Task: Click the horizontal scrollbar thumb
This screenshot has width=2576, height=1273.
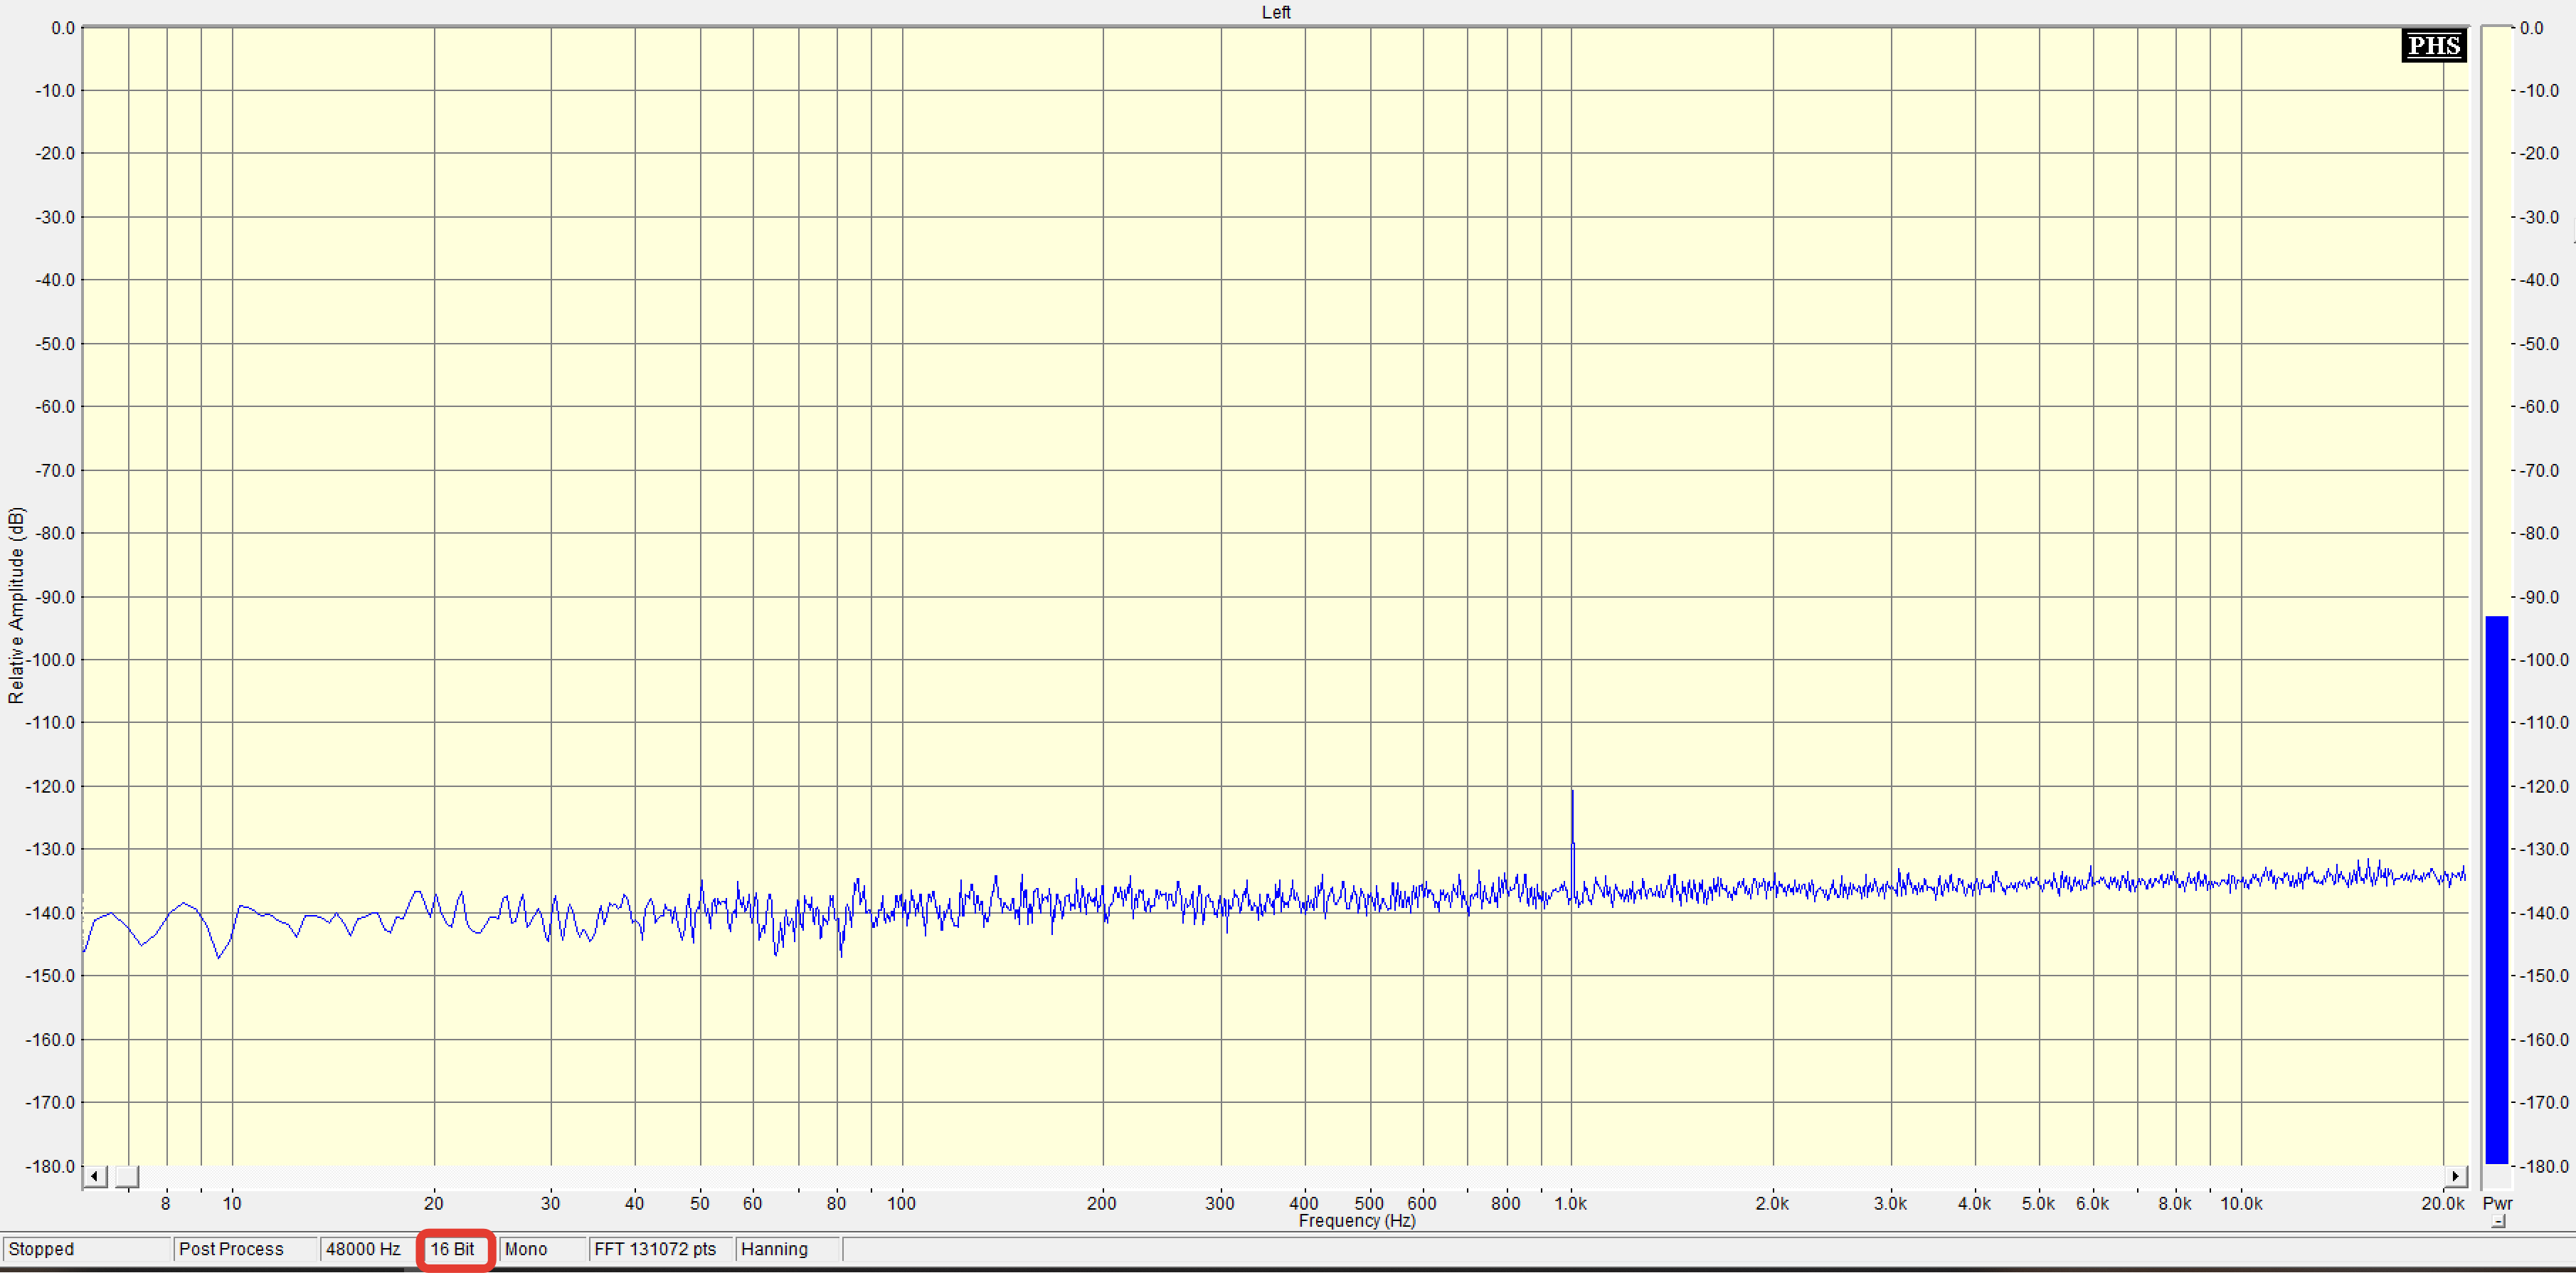Action: tap(127, 1176)
